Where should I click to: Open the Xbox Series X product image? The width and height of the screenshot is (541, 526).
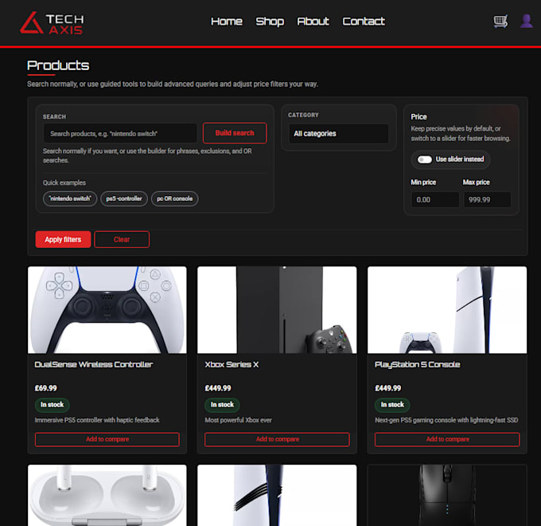click(x=277, y=310)
